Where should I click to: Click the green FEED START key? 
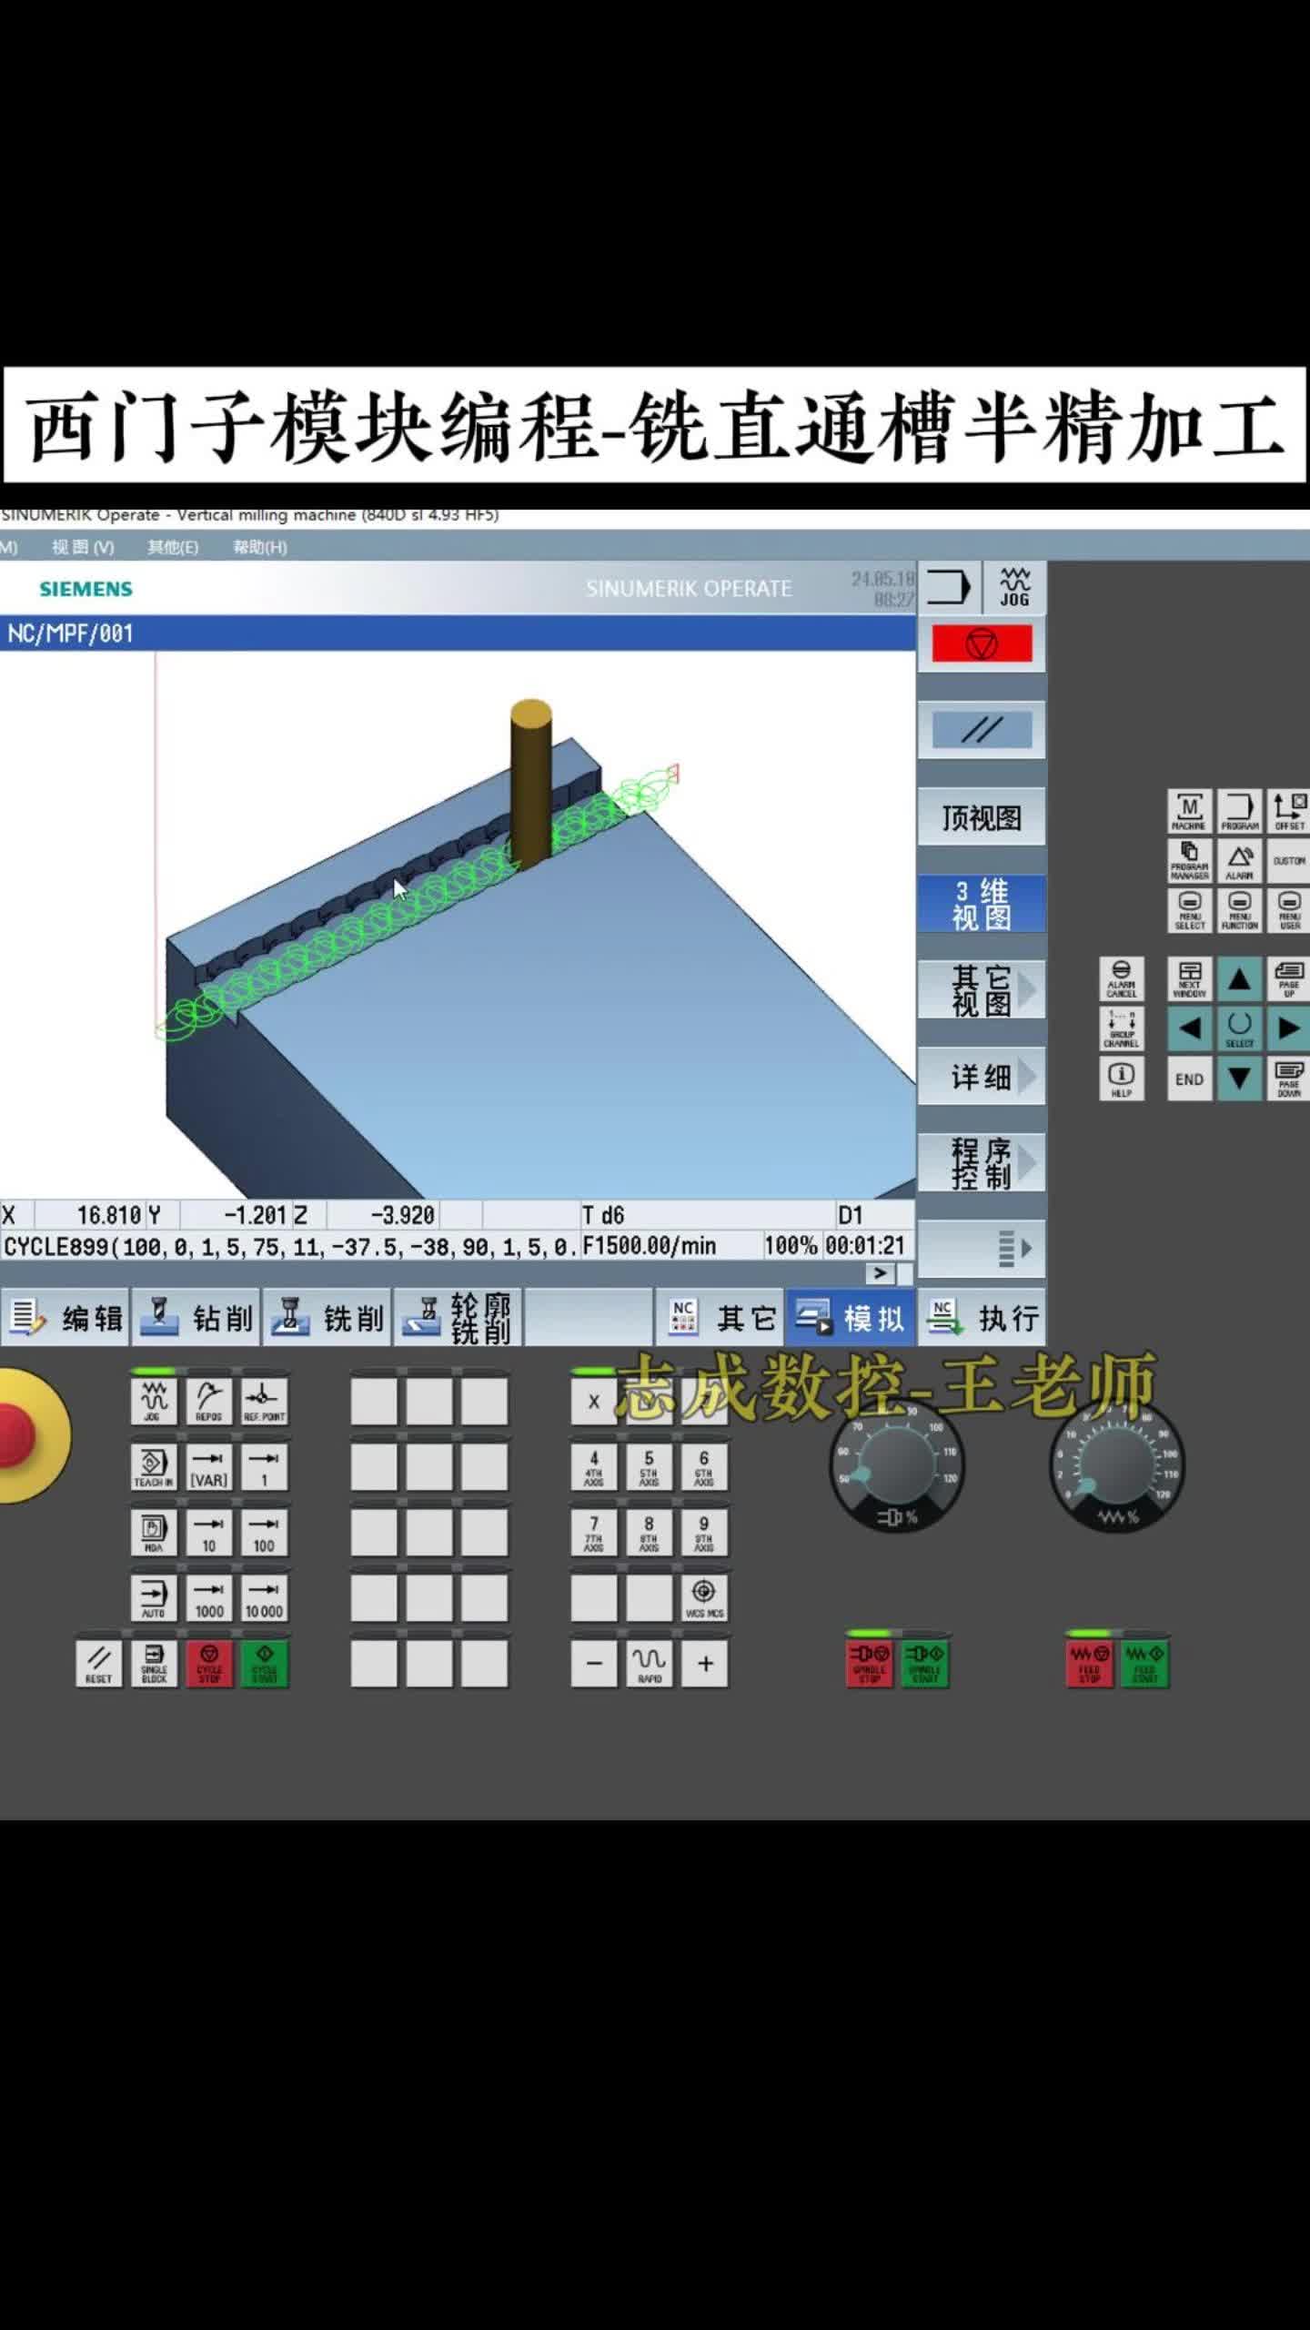pyautogui.click(x=1145, y=1663)
